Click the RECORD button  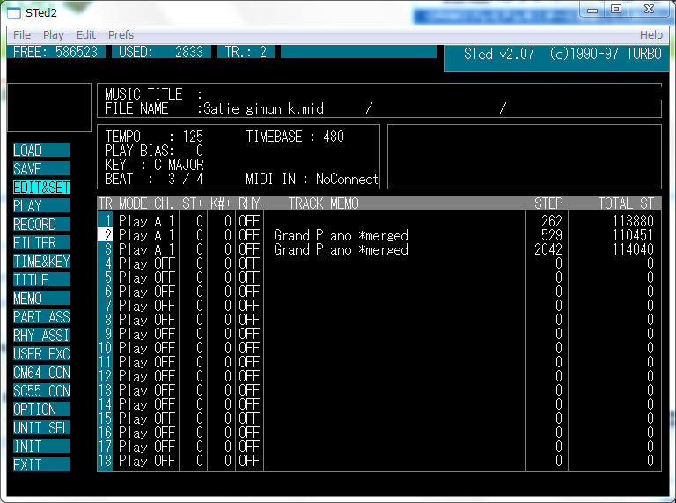pos(41,225)
